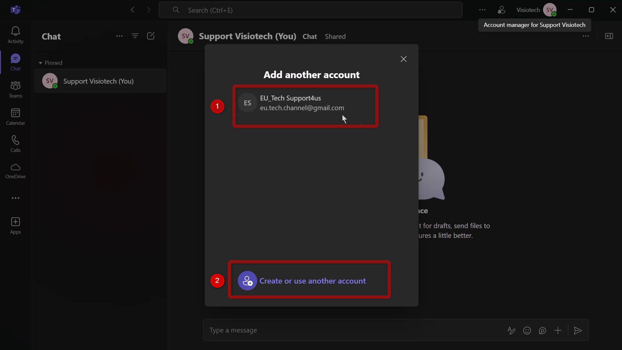Open the Apps store
The image size is (622, 350).
point(16,226)
